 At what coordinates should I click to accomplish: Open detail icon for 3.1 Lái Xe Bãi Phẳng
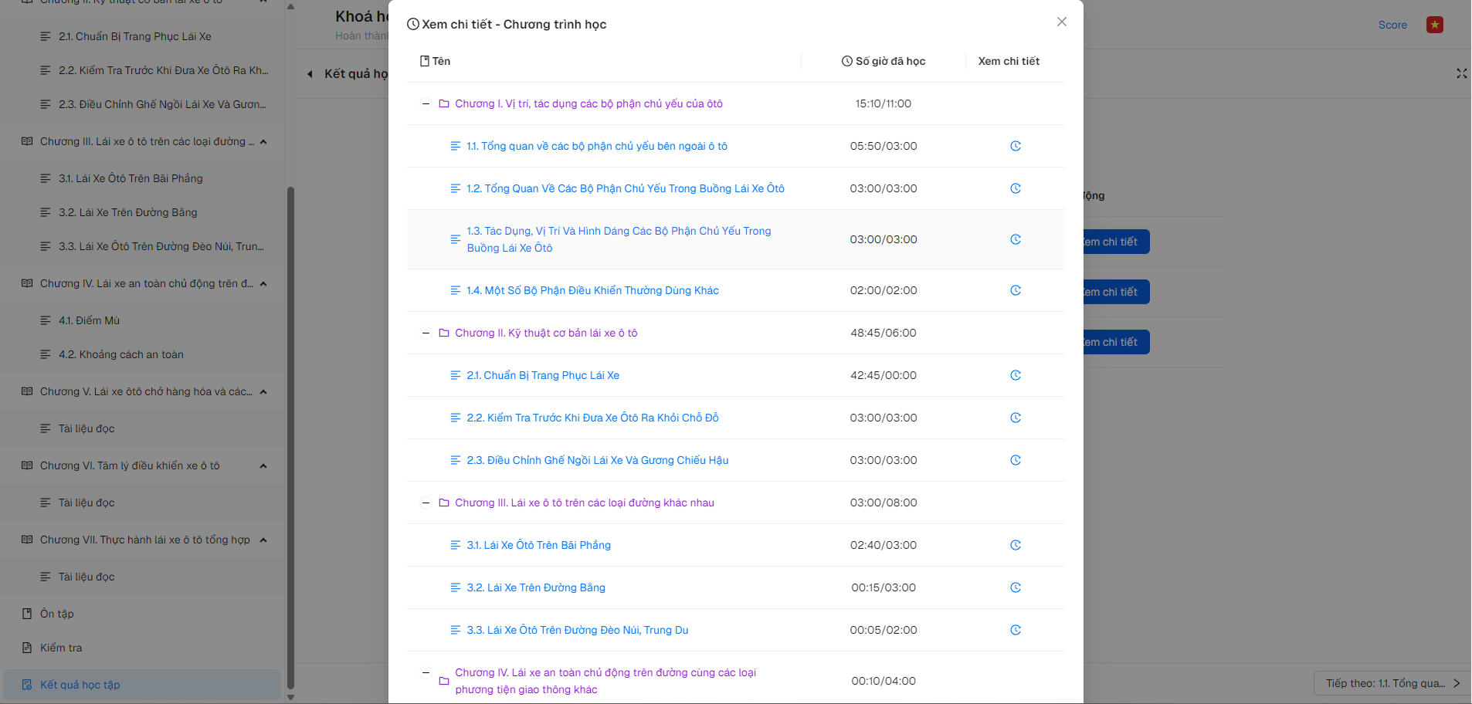pyautogui.click(x=1015, y=545)
